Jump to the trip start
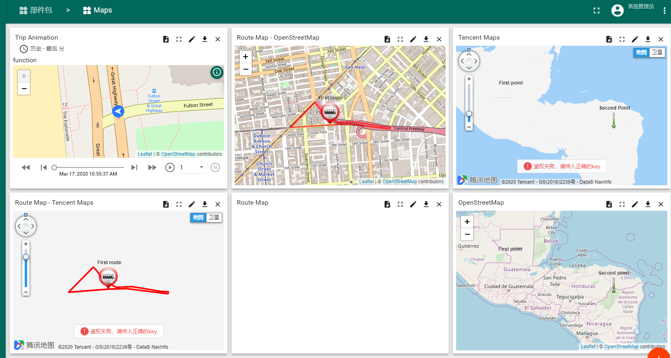The width and height of the screenshot is (671, 358). (x=44, y=167)
